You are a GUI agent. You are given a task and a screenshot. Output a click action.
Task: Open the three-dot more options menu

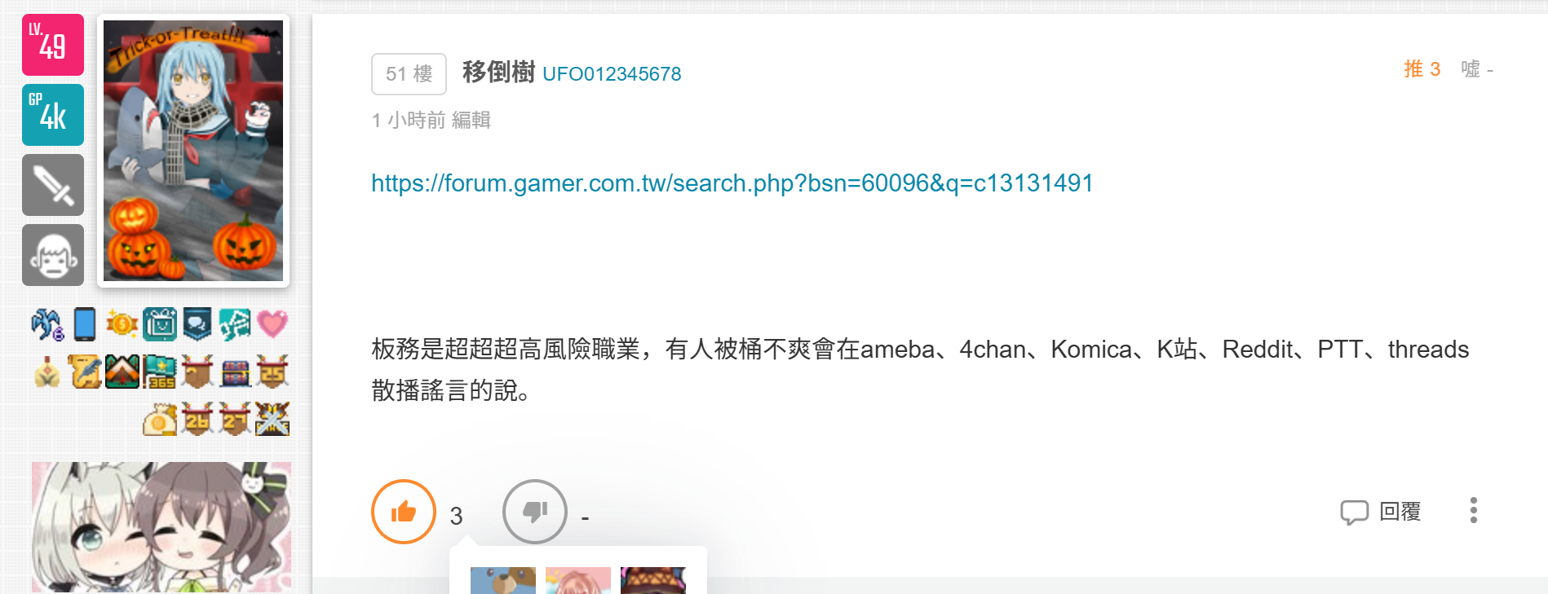(x=1473, y=510)
